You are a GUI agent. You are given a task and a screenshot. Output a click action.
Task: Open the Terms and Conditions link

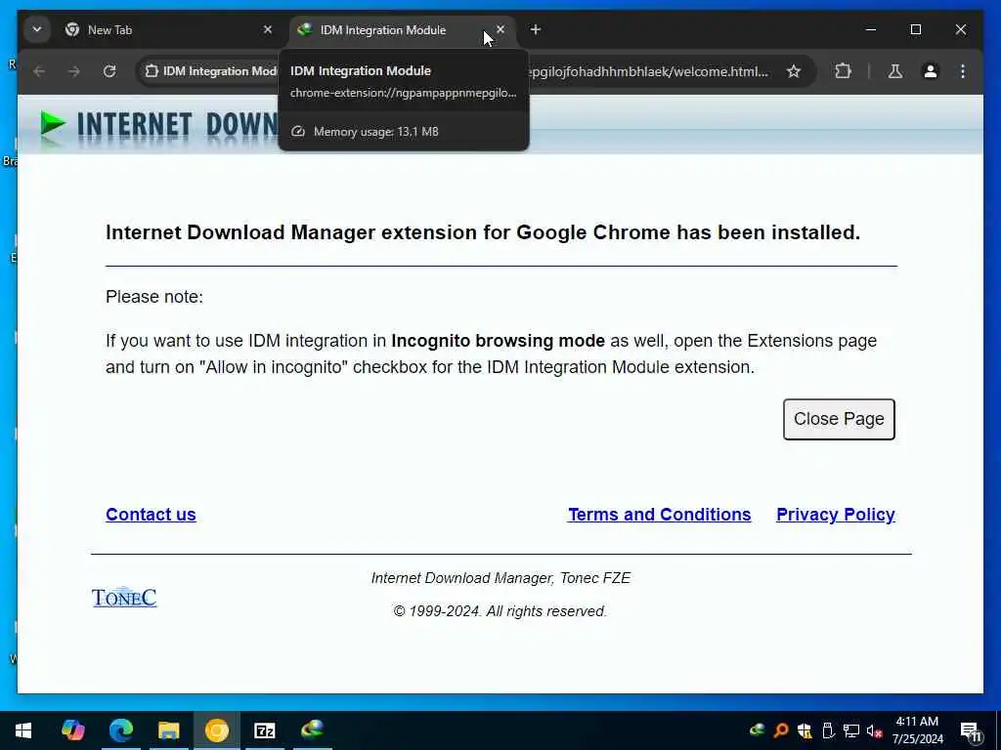[660, 515]
